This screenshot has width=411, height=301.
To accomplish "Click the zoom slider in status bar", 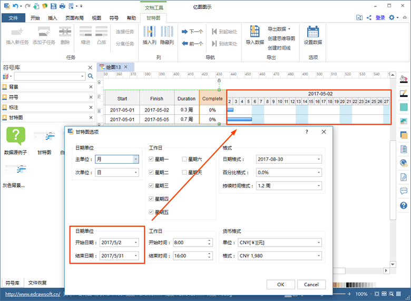I will (338, 294).
